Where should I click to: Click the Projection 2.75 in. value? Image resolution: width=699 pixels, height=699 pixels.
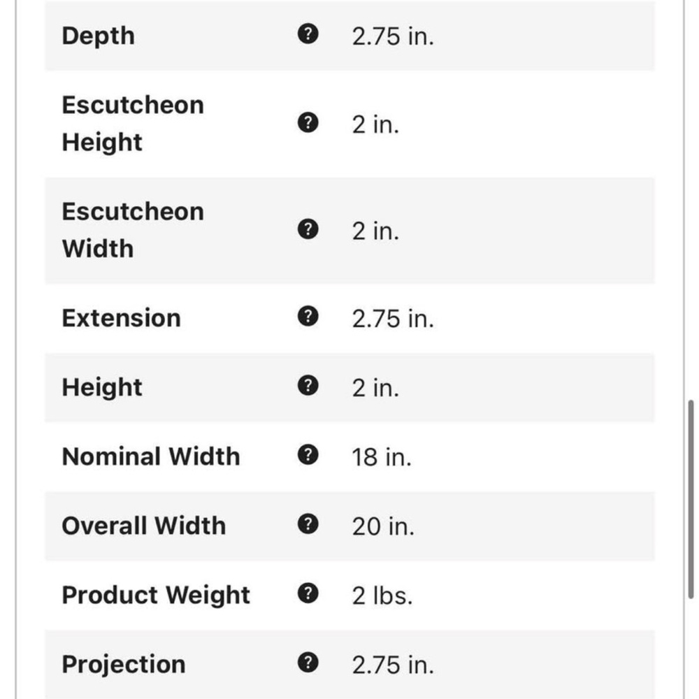click(393, 665)
